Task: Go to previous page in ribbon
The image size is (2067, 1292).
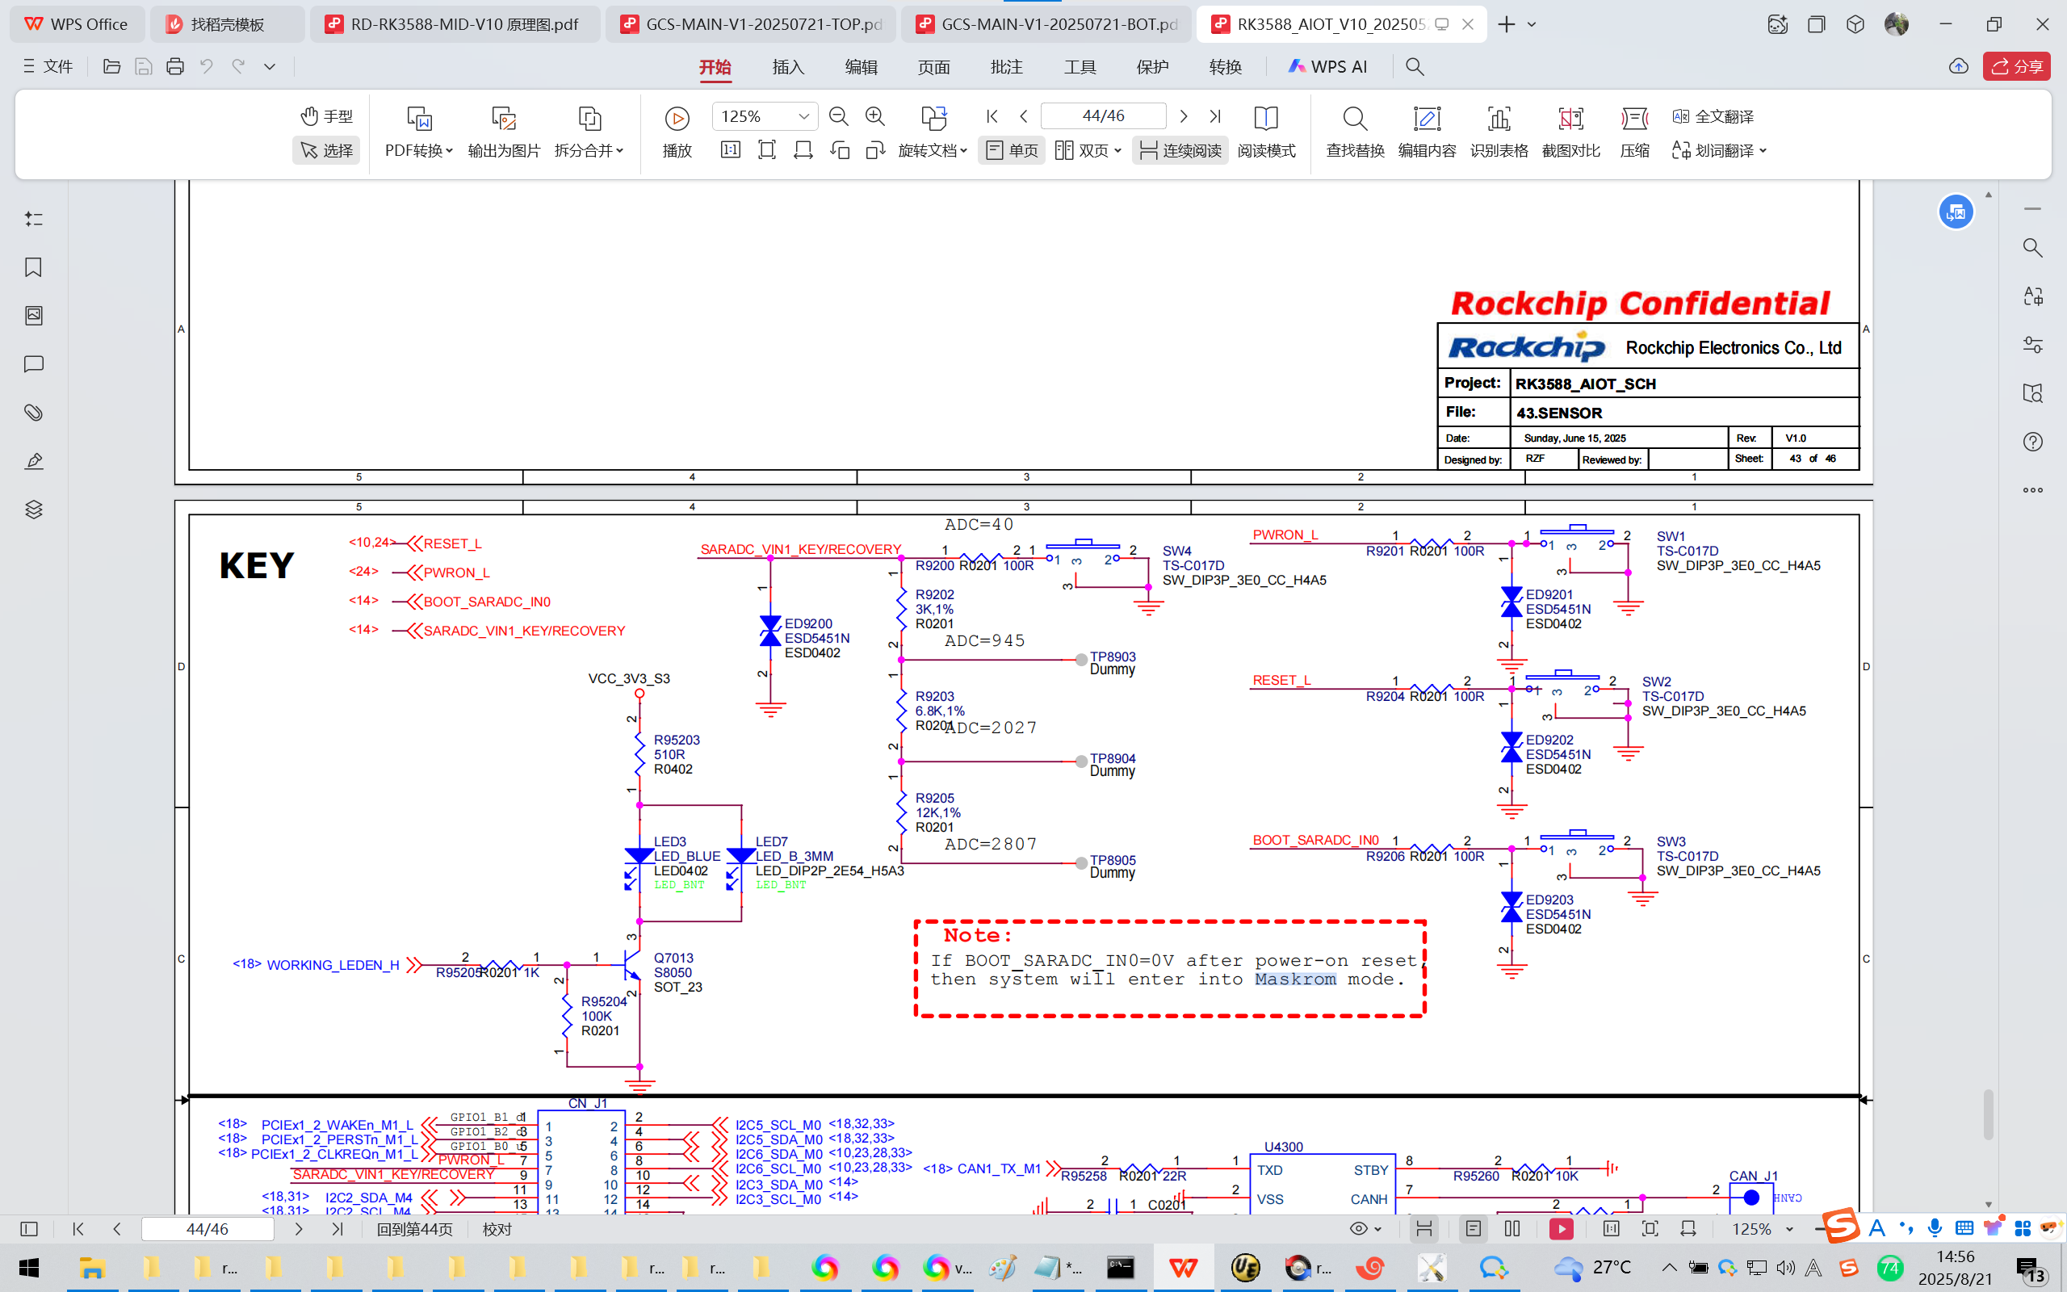Action: [x=1023, y=116]
